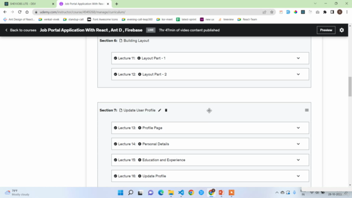Click the Preview button
352x198 pixels.
(x=326, y=30)
